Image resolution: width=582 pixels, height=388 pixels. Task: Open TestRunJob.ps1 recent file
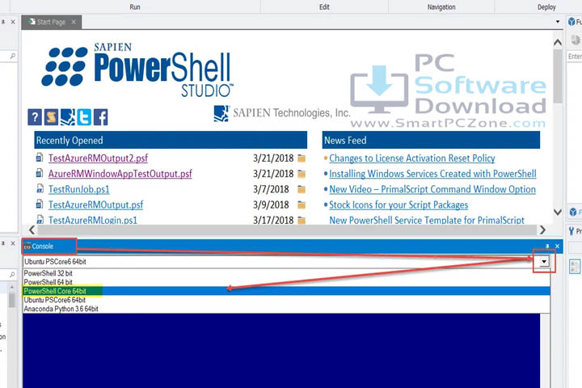pyautogui.click(x=79, y=189)
